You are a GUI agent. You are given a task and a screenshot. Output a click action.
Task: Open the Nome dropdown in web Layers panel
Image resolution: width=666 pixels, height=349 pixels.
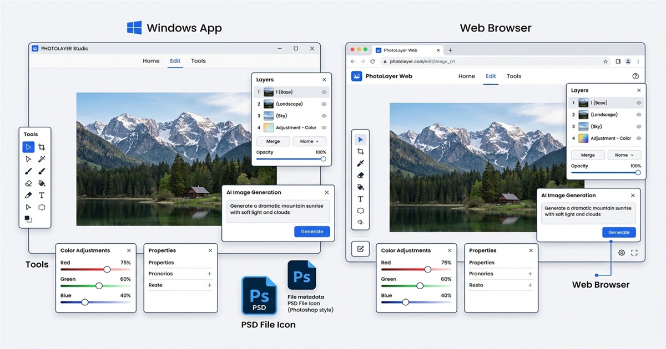pyautogui.click(x=624, y=155)
